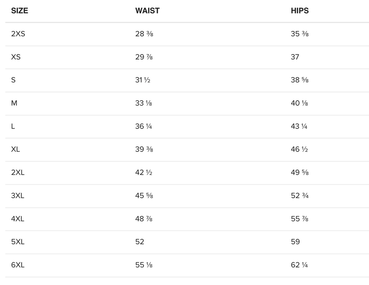Viewport: 369px width, 285px height.
Task: Click the S size label
Action: pyautogui.click(x=13, y=80)
